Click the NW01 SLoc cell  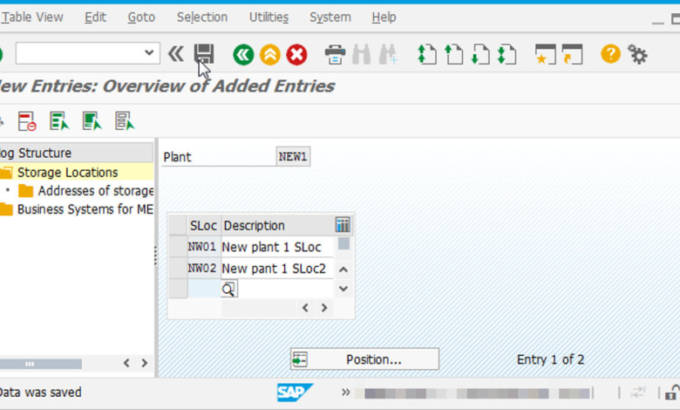point(202,247)
